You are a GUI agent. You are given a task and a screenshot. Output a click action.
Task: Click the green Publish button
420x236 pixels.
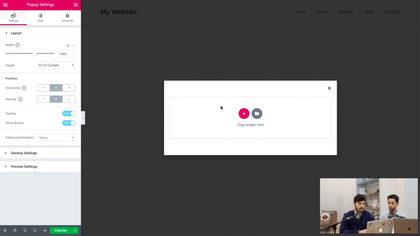[x=61, y=230]
